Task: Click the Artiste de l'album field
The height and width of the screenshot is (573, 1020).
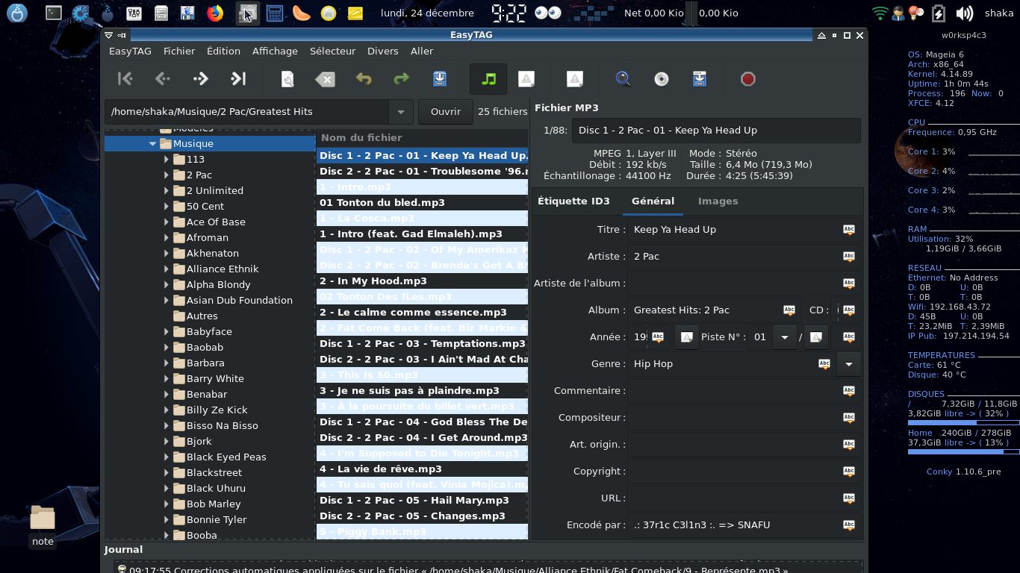Action: 733,284
